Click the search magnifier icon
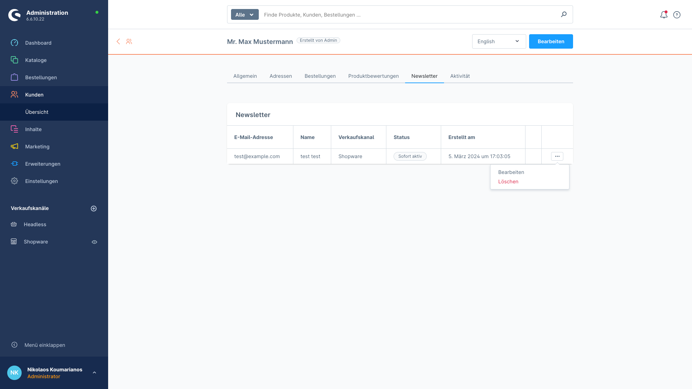 pyautogui.click(x=564, y=14)
